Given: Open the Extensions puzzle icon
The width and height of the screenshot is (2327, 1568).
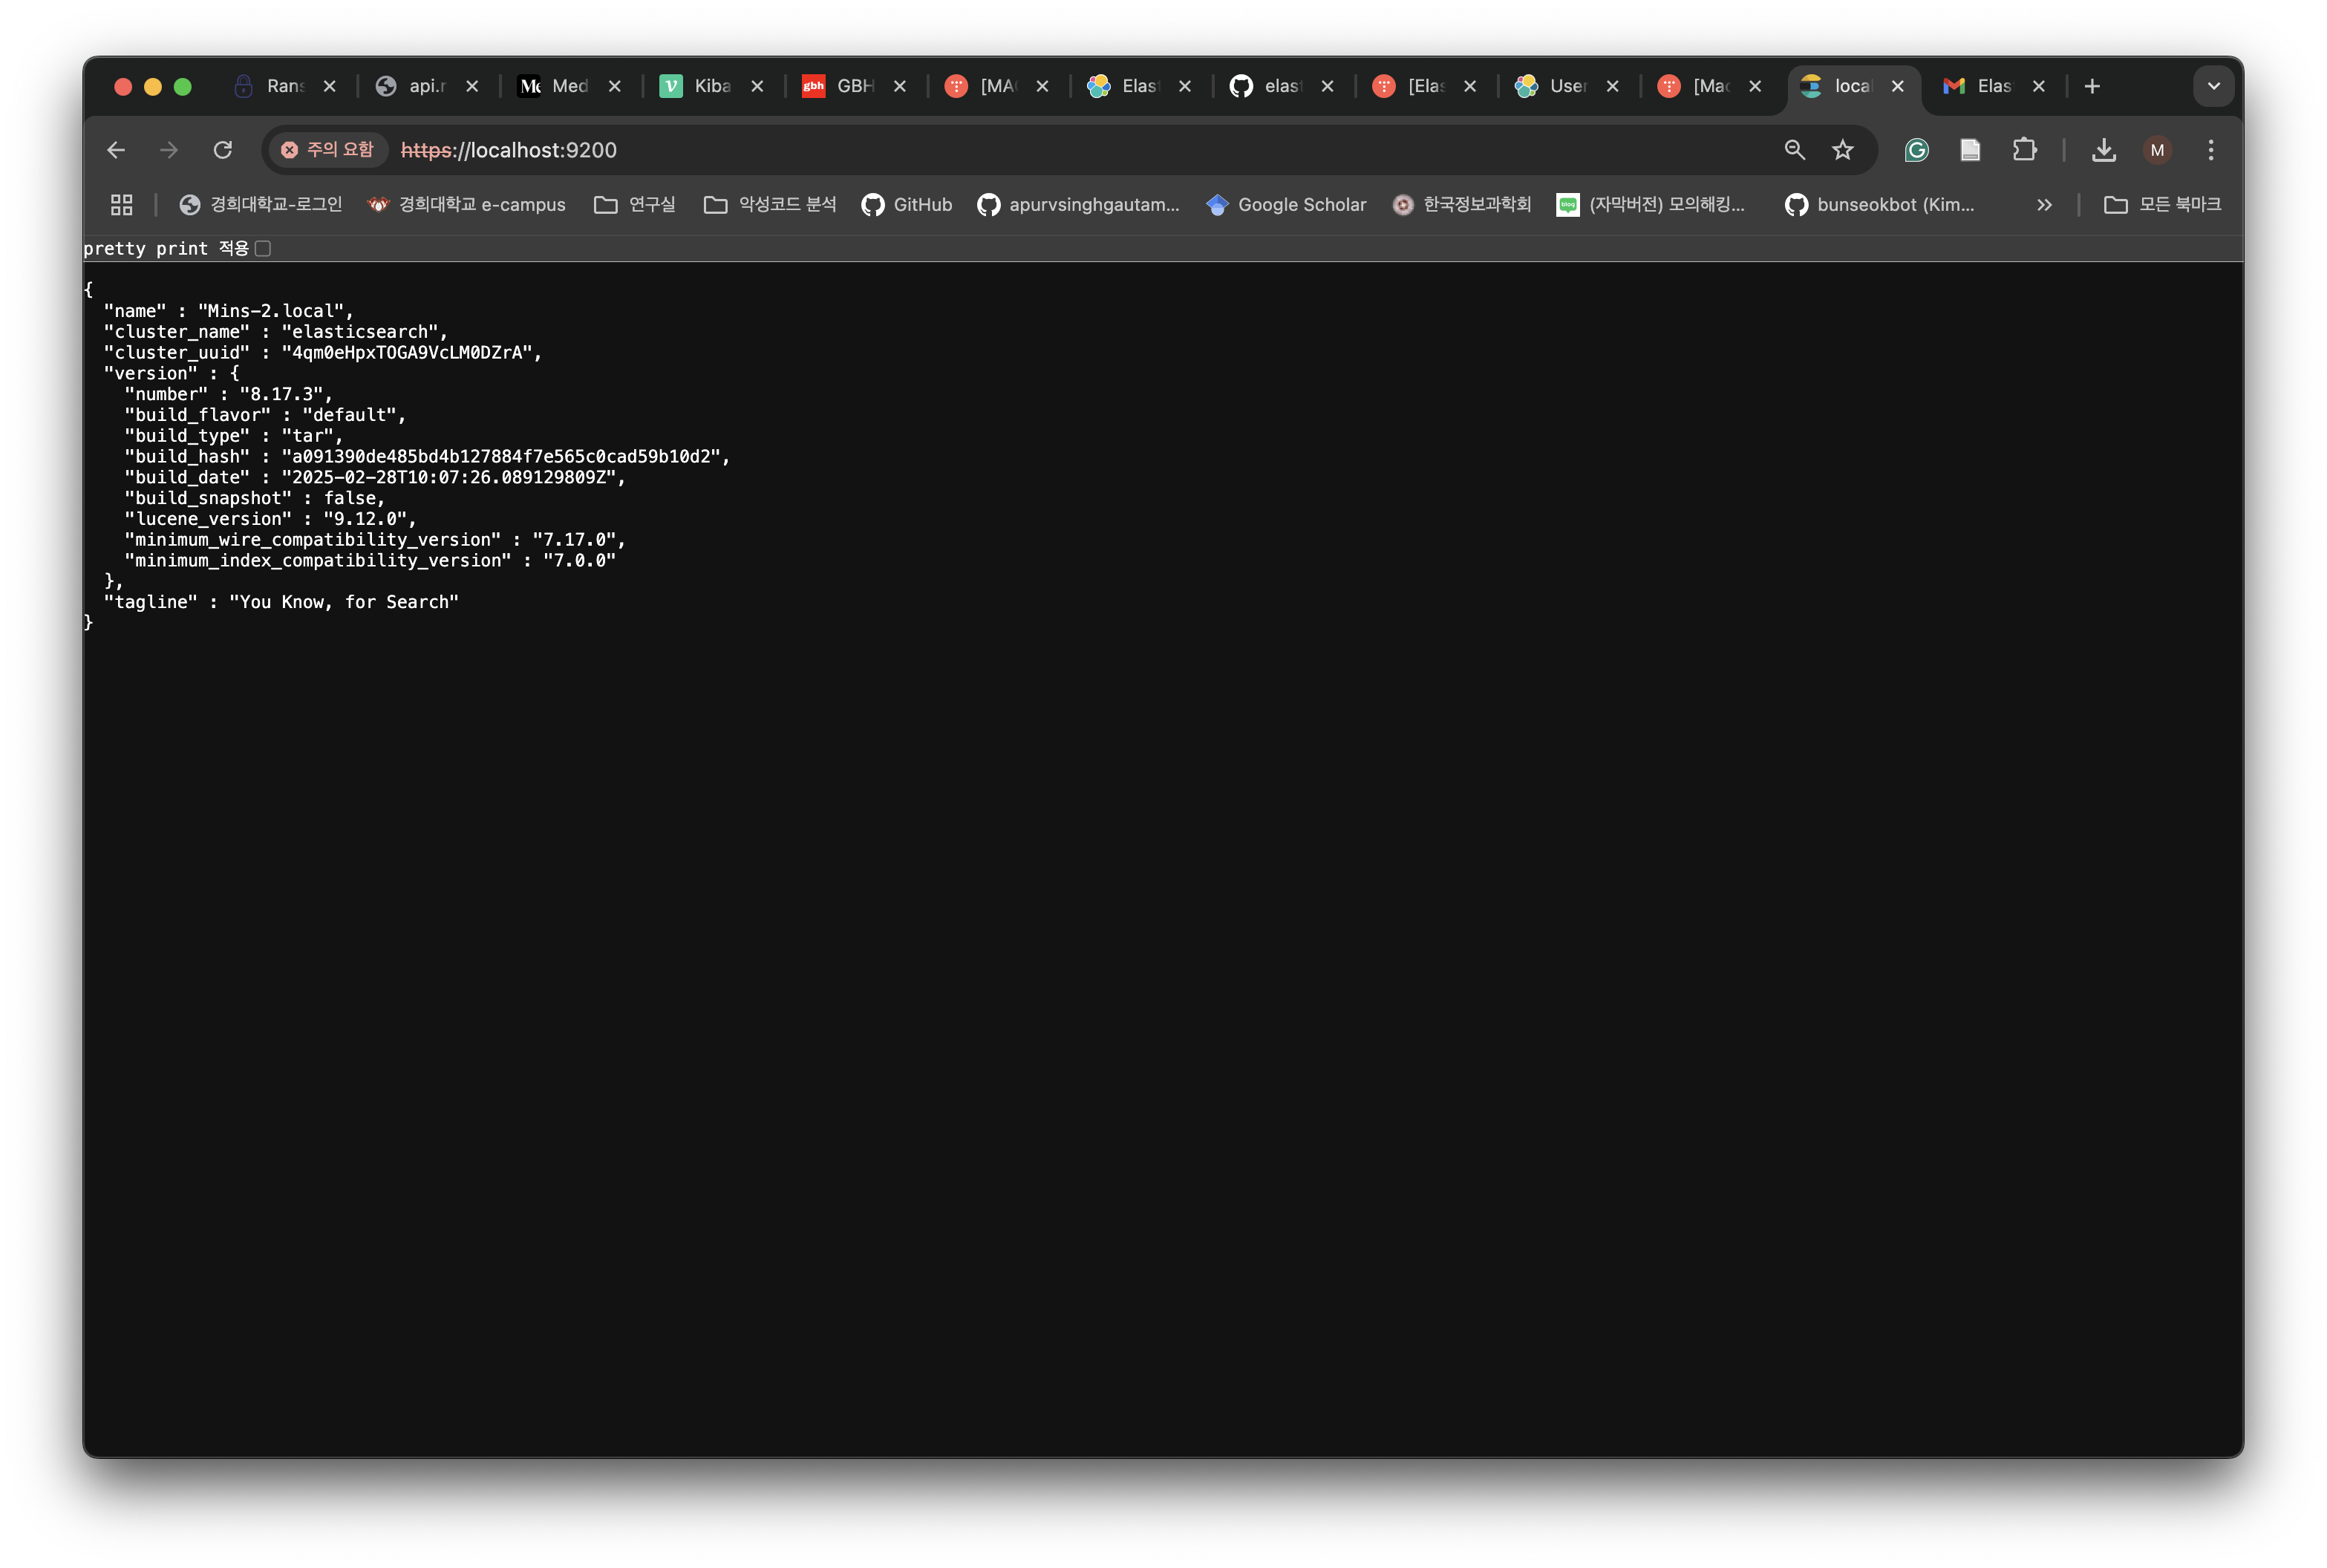Looking at the screenshot, I should pyautogui.click(x=2024, y=150).
